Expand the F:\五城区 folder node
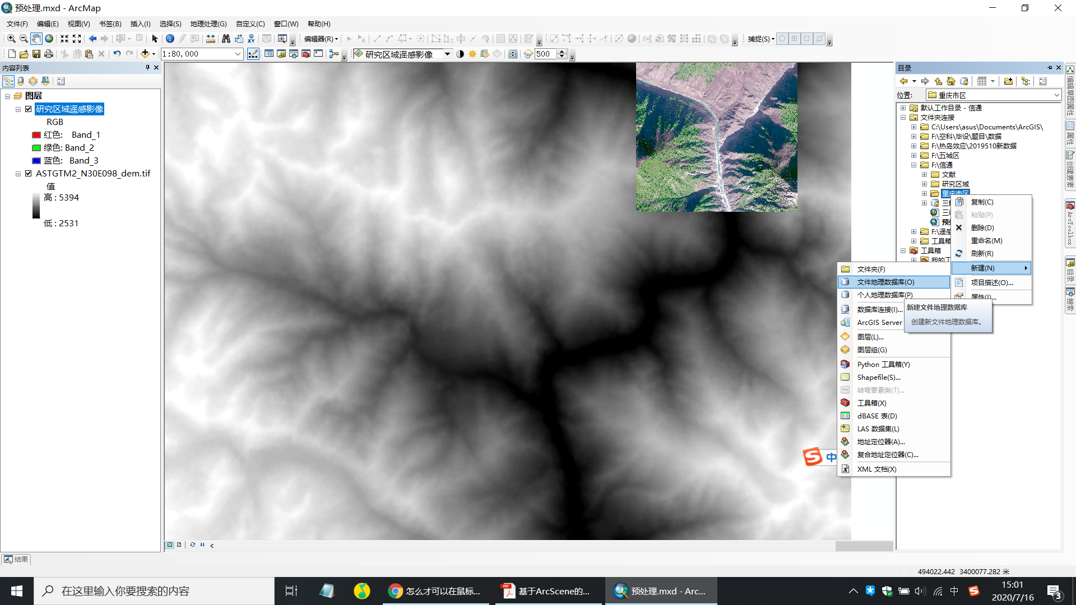Viewport: 1076px width, 605px height. [913, 155]
